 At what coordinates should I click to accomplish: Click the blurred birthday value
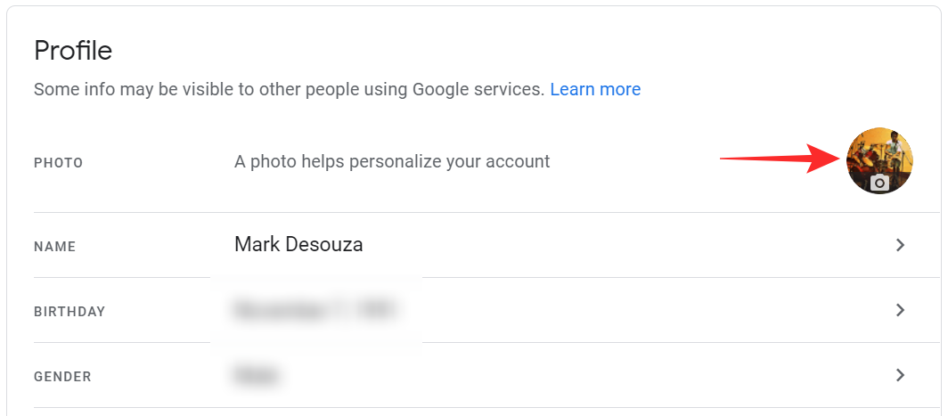pyautogui.click(x=314, y=310)
